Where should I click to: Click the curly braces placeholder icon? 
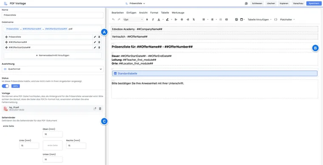coord(276,20)
